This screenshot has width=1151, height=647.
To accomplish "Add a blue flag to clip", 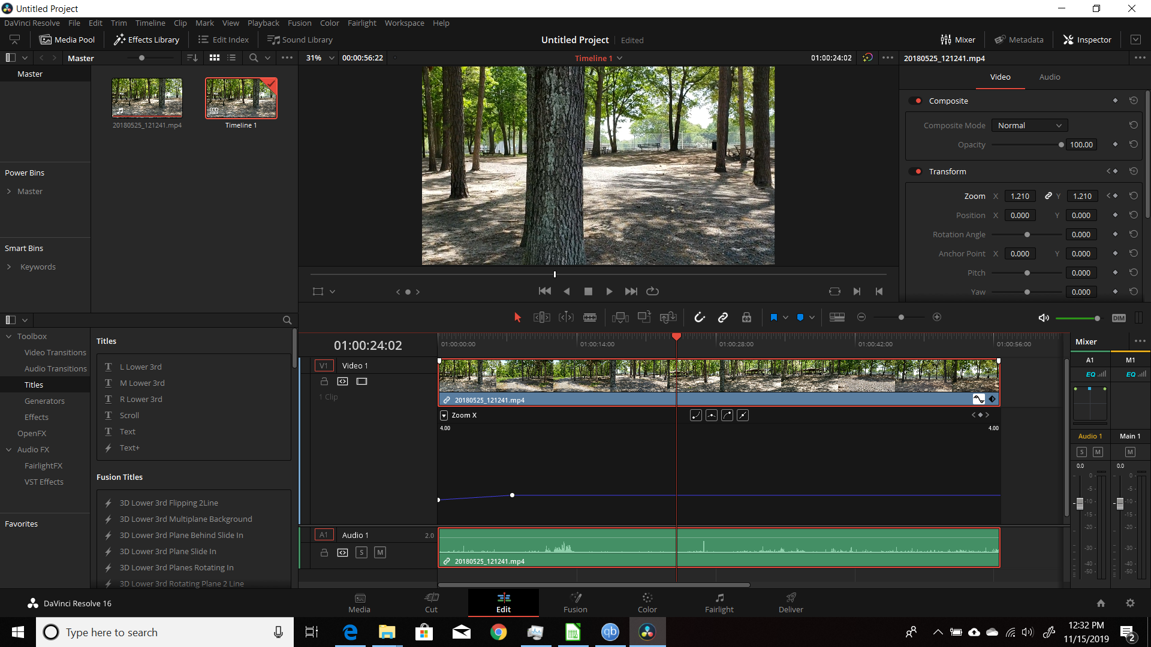I will [773, 318].
